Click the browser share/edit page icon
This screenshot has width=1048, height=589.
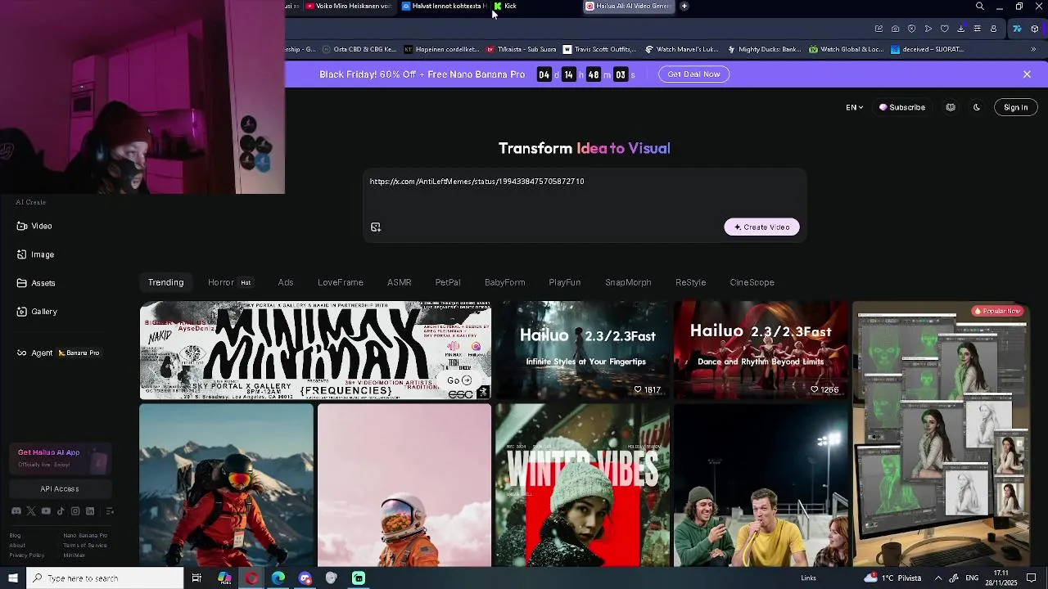[879, 29]
